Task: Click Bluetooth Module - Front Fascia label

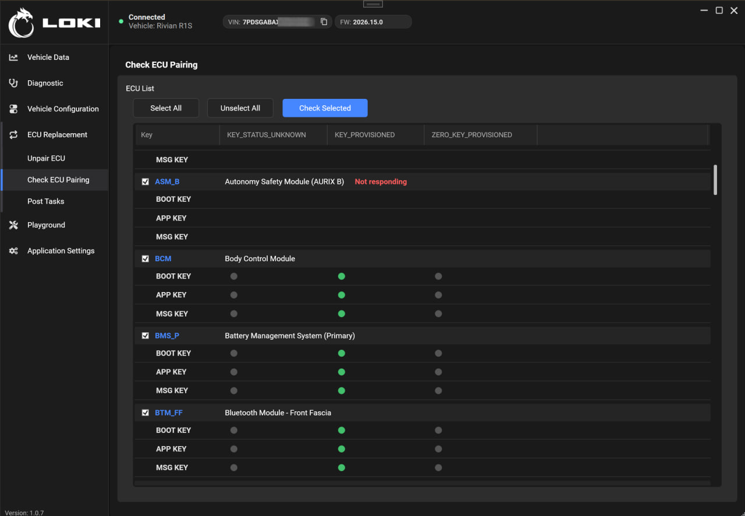Action: click(278, 412)
